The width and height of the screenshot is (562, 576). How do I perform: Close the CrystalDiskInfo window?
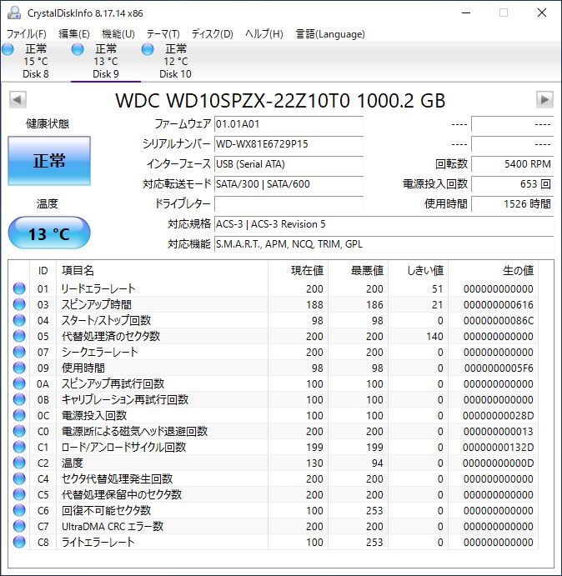542,13
